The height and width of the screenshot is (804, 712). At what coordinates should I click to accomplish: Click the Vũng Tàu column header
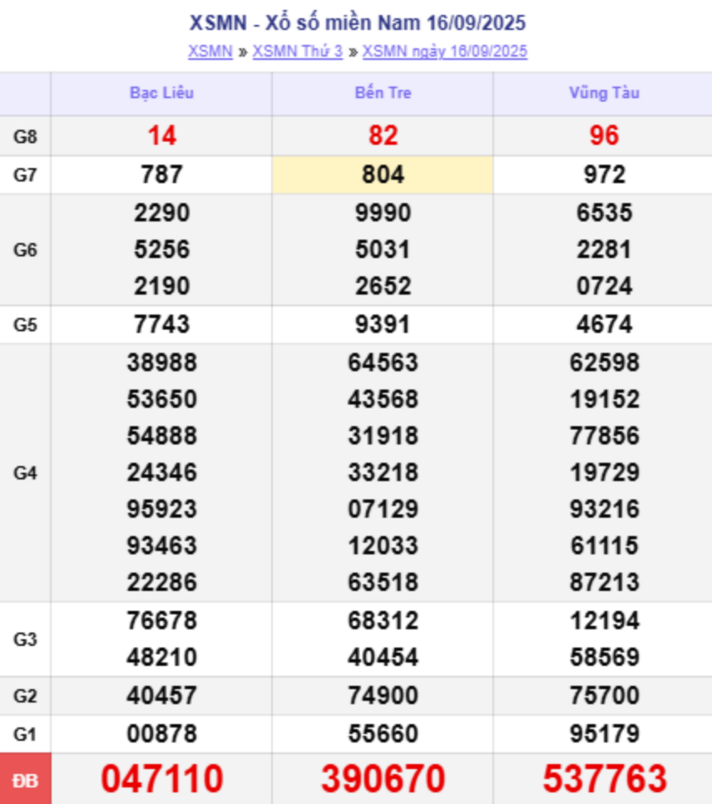click(x=604, y=93)
